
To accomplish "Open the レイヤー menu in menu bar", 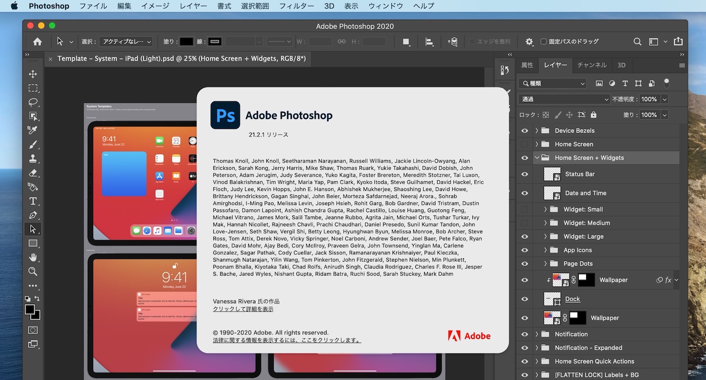I will pyautogui.click(x=194, y=6).
